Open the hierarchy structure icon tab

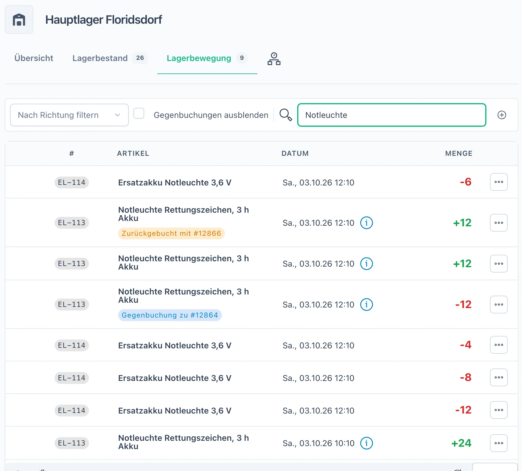pyautogui.click(x=274, y=59)
